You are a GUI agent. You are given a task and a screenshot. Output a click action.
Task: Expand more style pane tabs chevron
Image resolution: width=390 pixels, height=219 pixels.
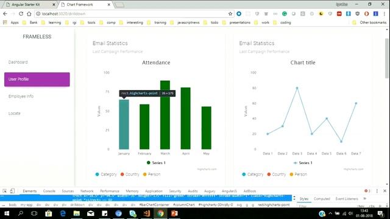(365, 199)
